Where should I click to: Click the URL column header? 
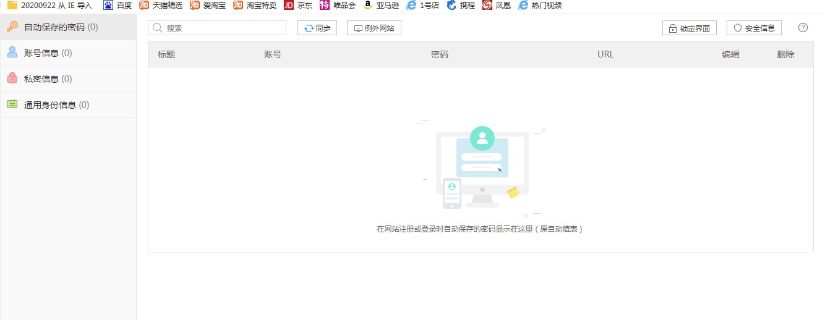pyautogui.click(x=605, y=54)
